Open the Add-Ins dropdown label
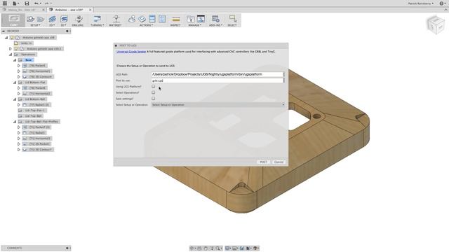 pos(215,25)
